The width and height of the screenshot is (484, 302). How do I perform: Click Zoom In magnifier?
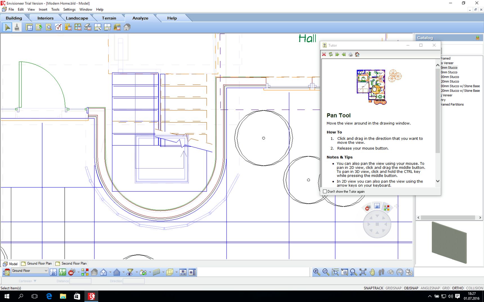click(x=317, y=272)
